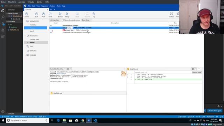Select README.md in commit file list
The image size is (224, 126).
88,93
